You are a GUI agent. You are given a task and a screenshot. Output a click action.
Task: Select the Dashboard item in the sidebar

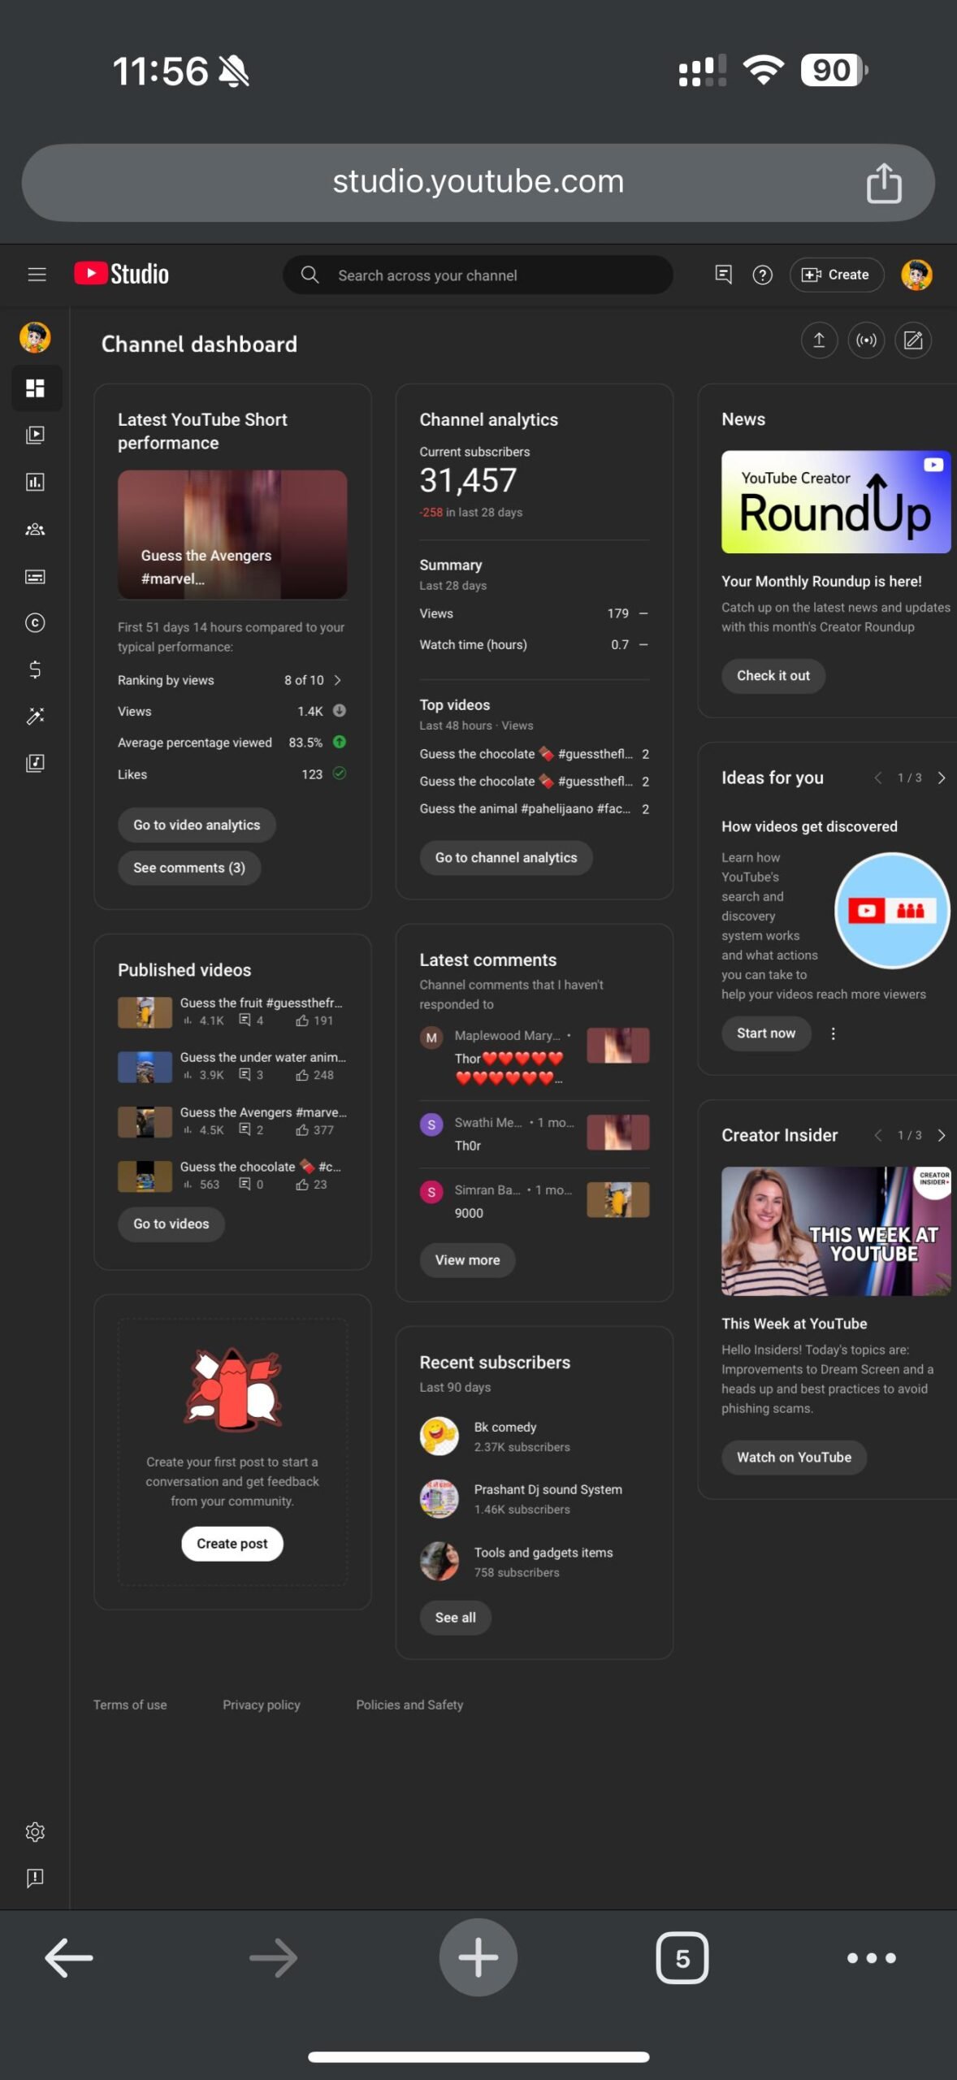(35, 388)
